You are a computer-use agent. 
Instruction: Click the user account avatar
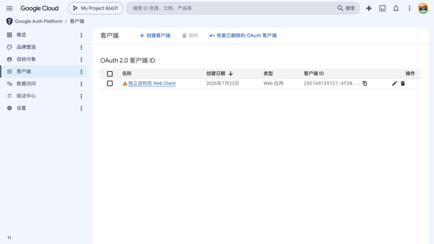pyautogui.click(x=423, y=8)
